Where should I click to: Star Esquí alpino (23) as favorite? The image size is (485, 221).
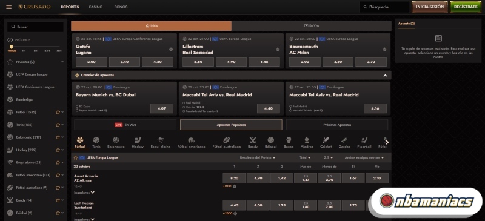pos(58,163)
